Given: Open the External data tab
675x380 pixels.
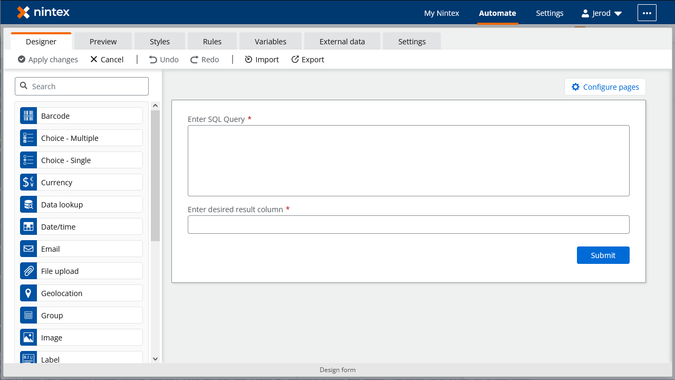Looking at the screenshot, I should (x=342, y=41).
